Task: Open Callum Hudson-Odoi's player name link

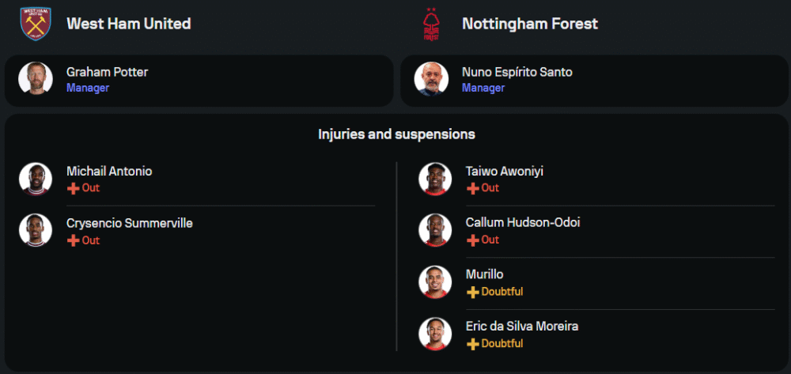Action: click(x=522, y=223)
